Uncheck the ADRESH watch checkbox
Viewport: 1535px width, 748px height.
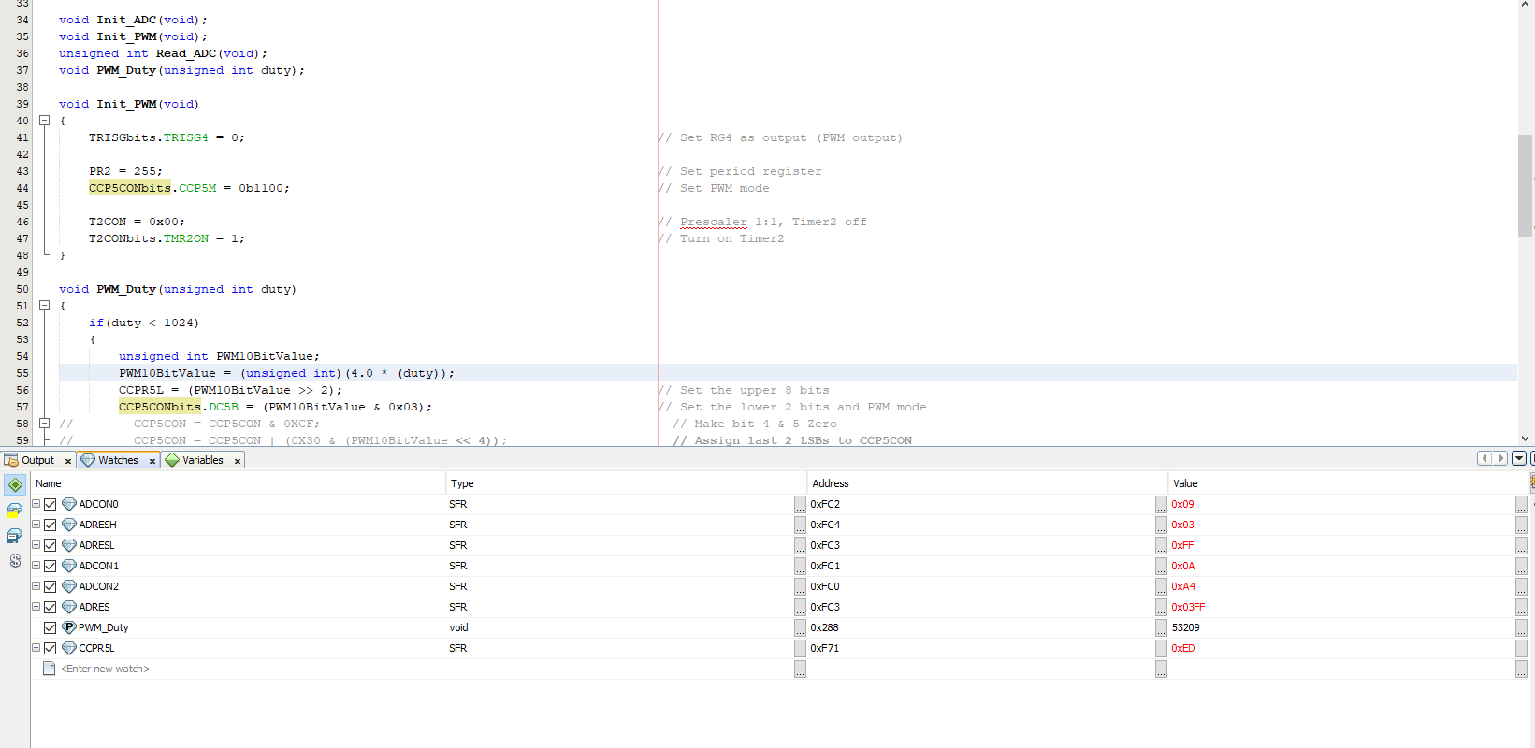51,525
